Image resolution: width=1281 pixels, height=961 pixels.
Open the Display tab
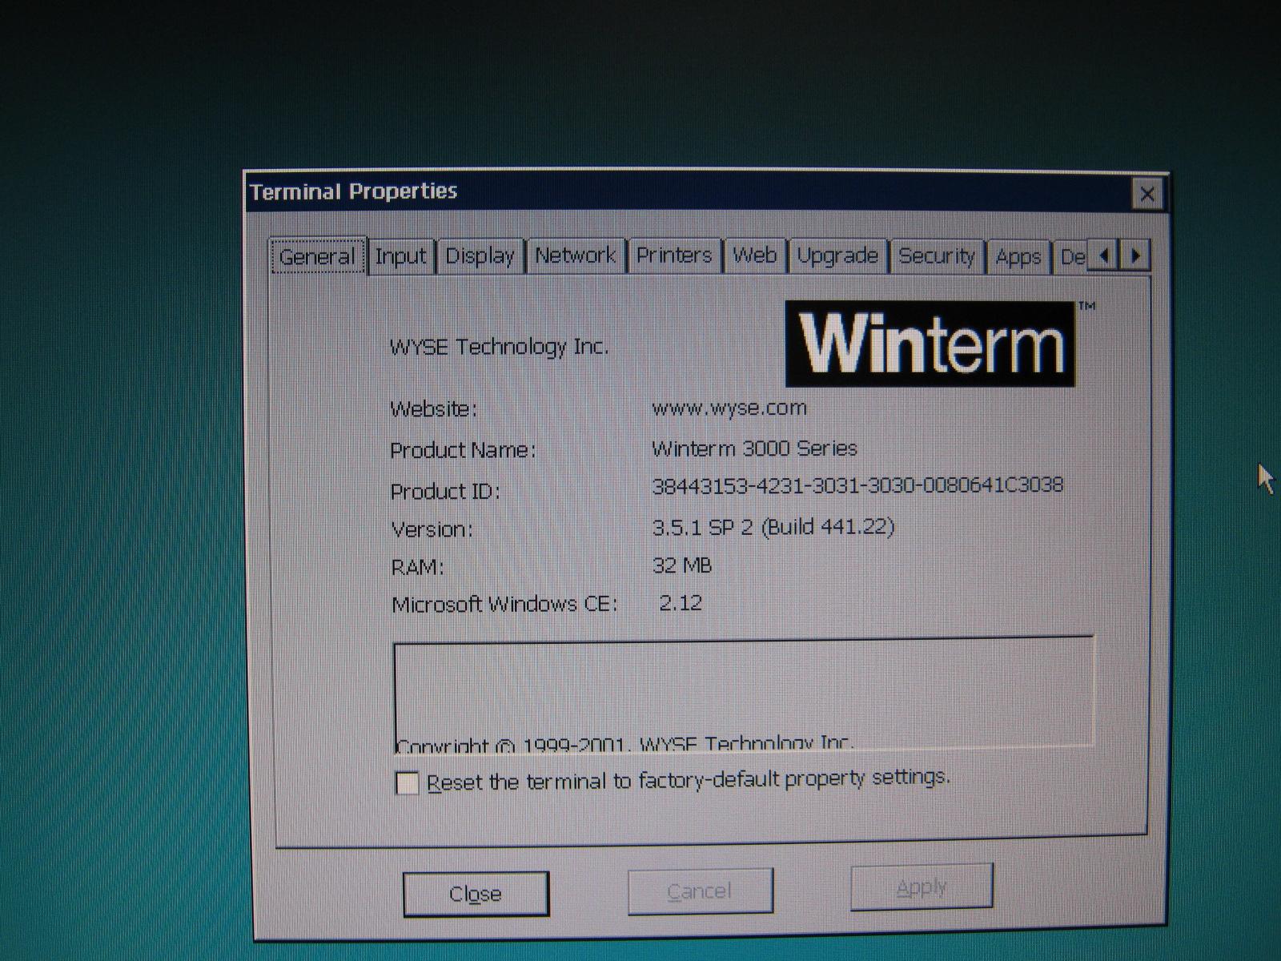coord(480,256)
